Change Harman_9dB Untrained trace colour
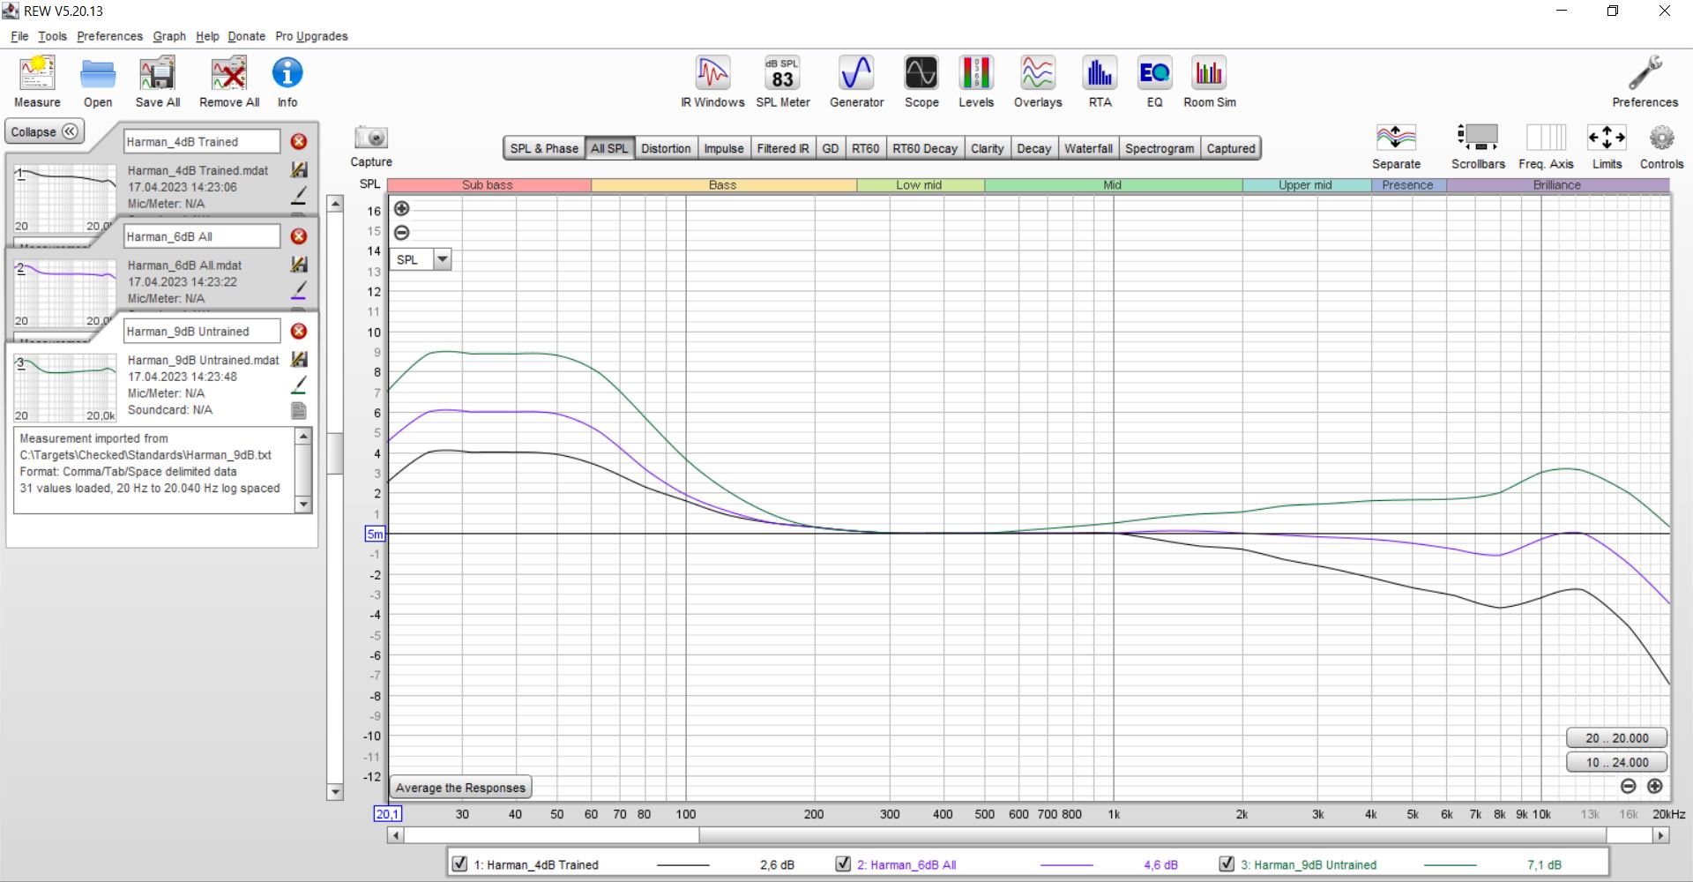The image size is (1693, 882). click(299, 385)
